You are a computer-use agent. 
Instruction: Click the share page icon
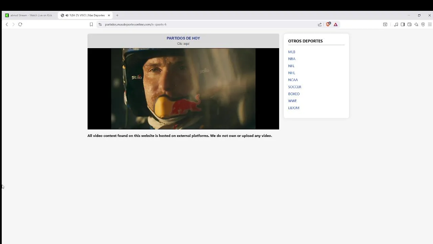coord(320,24)
